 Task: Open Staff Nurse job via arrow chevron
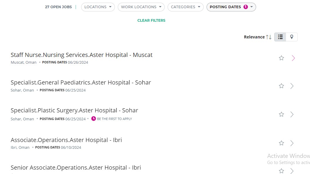pos(293,58)
